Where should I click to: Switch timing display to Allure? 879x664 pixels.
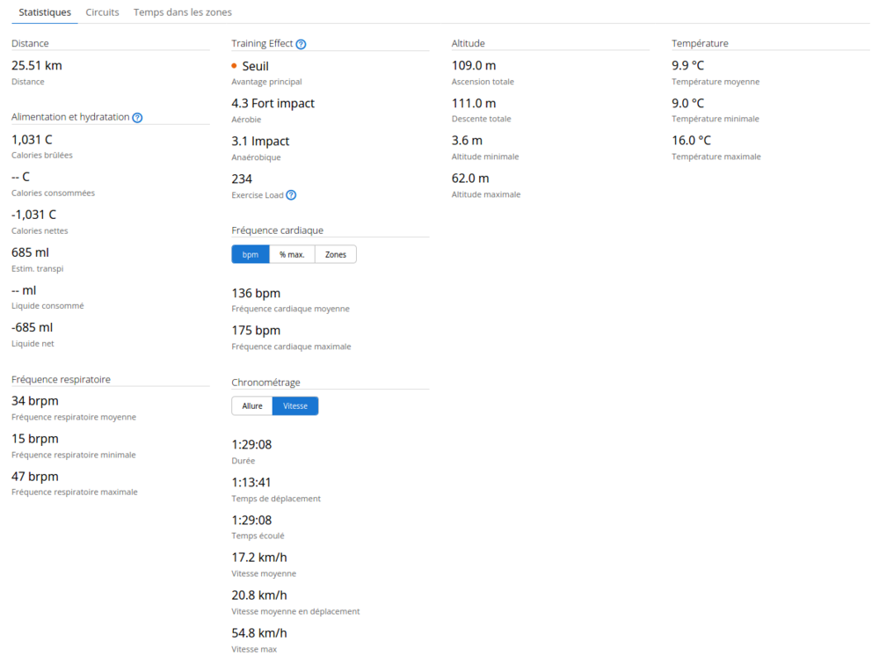[252, 406]
